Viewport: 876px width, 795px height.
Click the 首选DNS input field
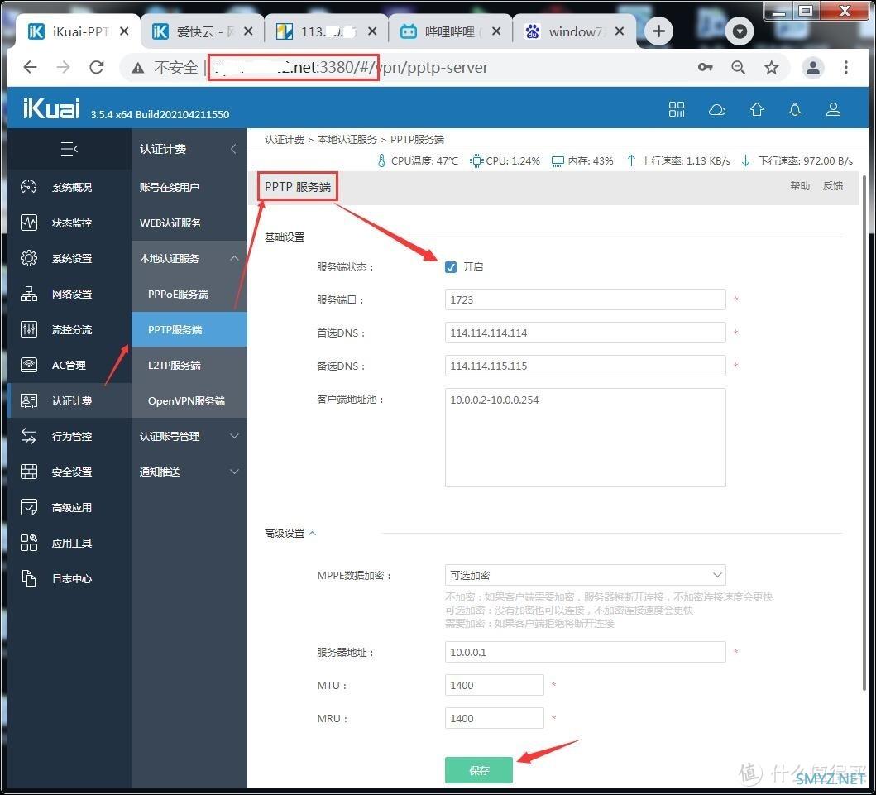585,333
